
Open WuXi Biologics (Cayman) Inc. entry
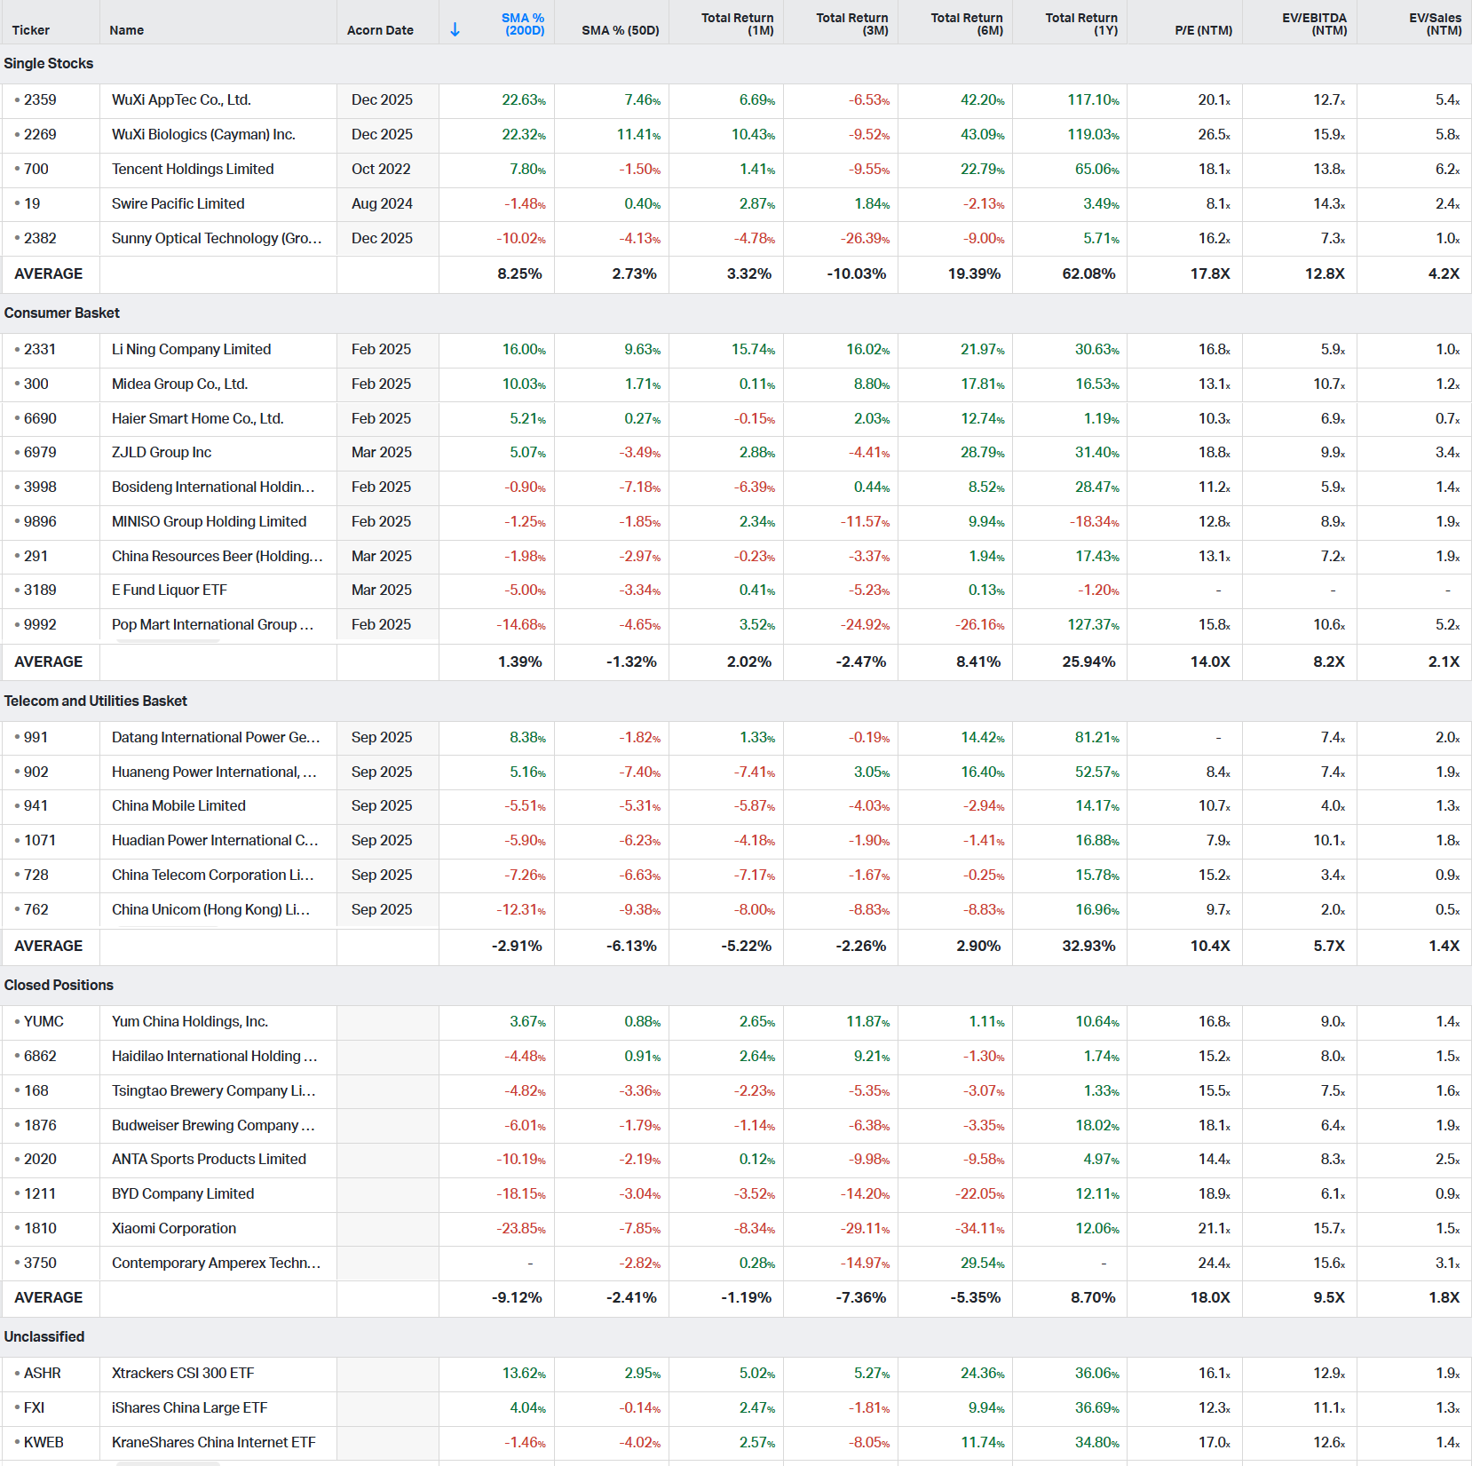tap(203, 135)
